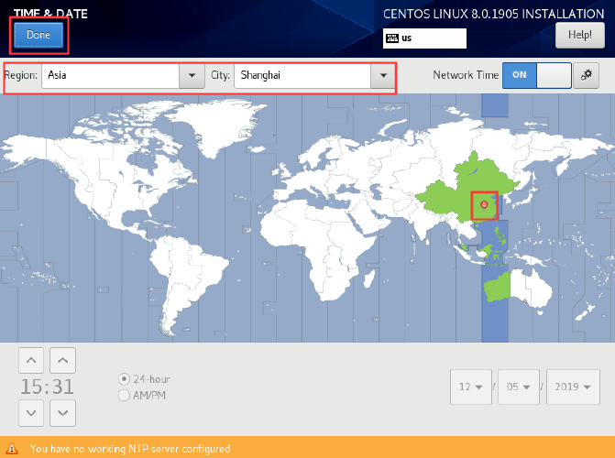Open NTP server settings gear icon
615x458 pixels.
tap(586, 75)
